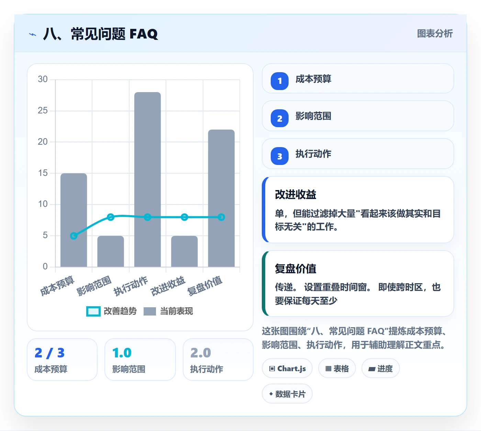Click the 复盘价值 x-axis label
481x431 pixels.
205,286
